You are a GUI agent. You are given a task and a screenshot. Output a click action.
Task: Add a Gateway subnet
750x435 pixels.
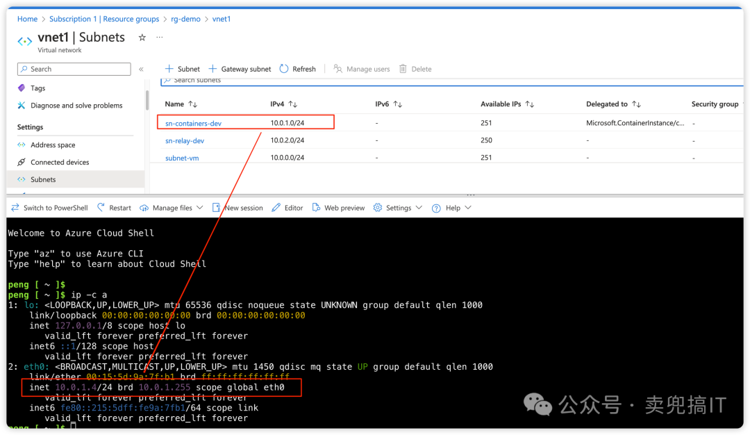240,69
